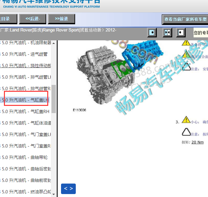Screen dimensions: 208x197
Task: Go forward with the >>前进 button
Action: [x=61, y=19]
